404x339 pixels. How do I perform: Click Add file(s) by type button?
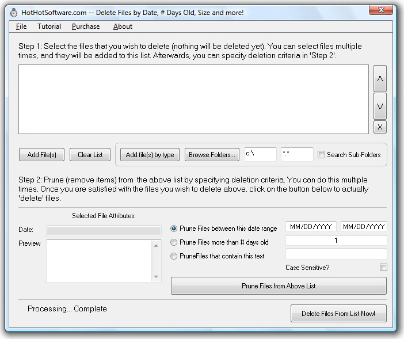click(x=150, y=155)
